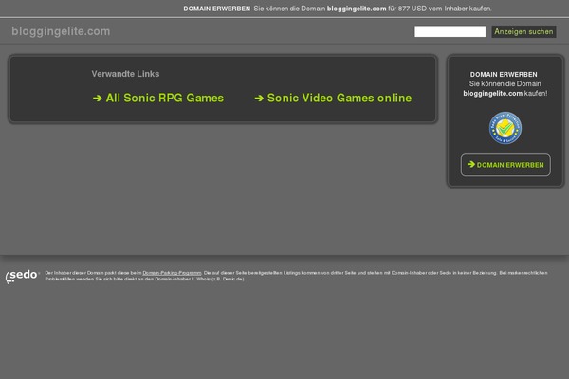Open the All Sonic RPG Games link

pos(165,98)
